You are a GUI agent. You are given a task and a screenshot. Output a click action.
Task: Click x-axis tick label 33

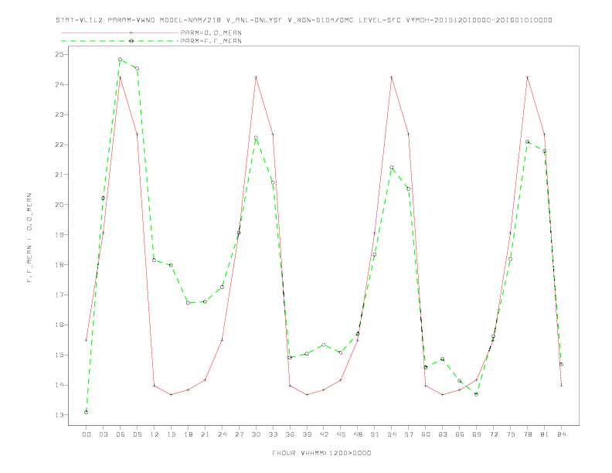(273, 434)
